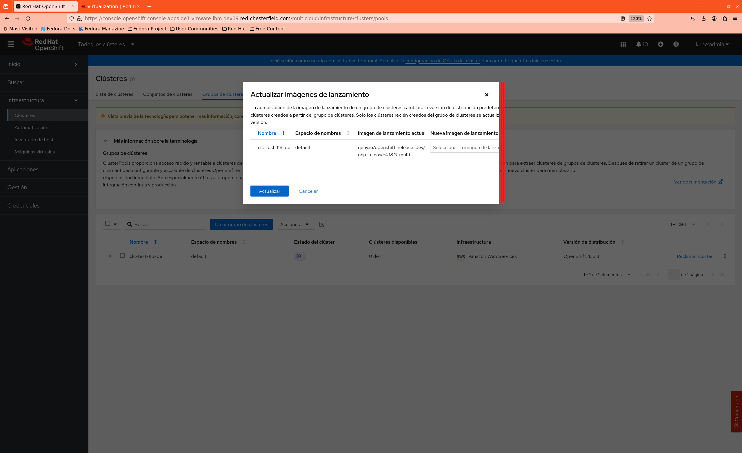Click the sort arrow on Nombre column in dialog
Screen dimensions: 742x453
tap(283, 133)
